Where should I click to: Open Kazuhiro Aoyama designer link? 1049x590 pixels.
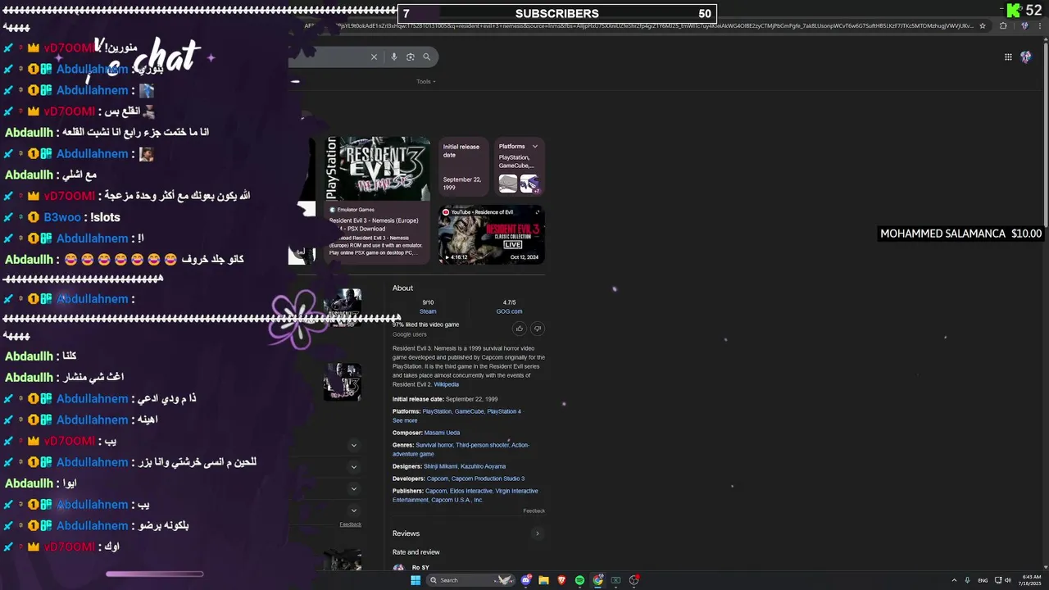pos(484,466)
